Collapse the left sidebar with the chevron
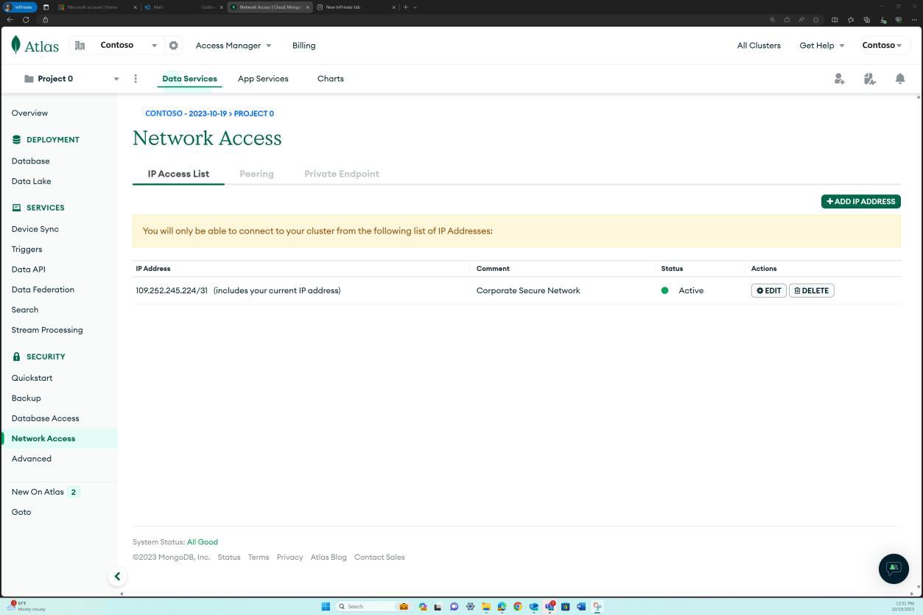923x615 pixels. (x=117, y=576)
